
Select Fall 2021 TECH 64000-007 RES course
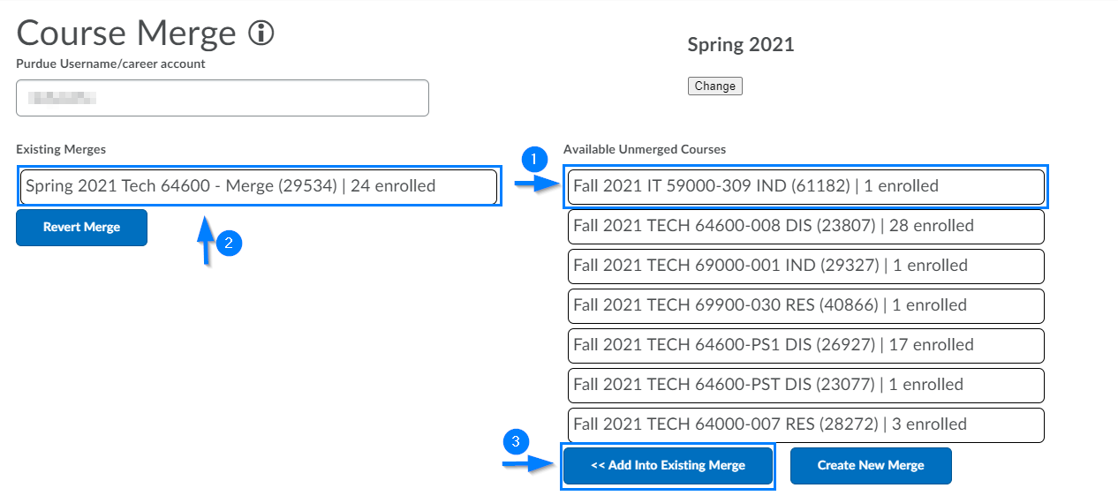pyautogui.click(x=805, y=424)
